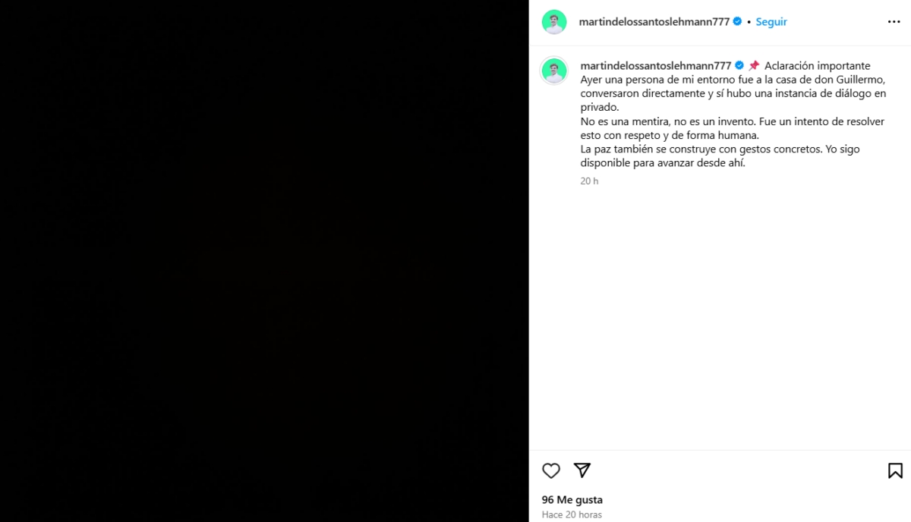Open the header profile avatar
Viewport: 911px width, 522px height.
[x=554, y=22]
